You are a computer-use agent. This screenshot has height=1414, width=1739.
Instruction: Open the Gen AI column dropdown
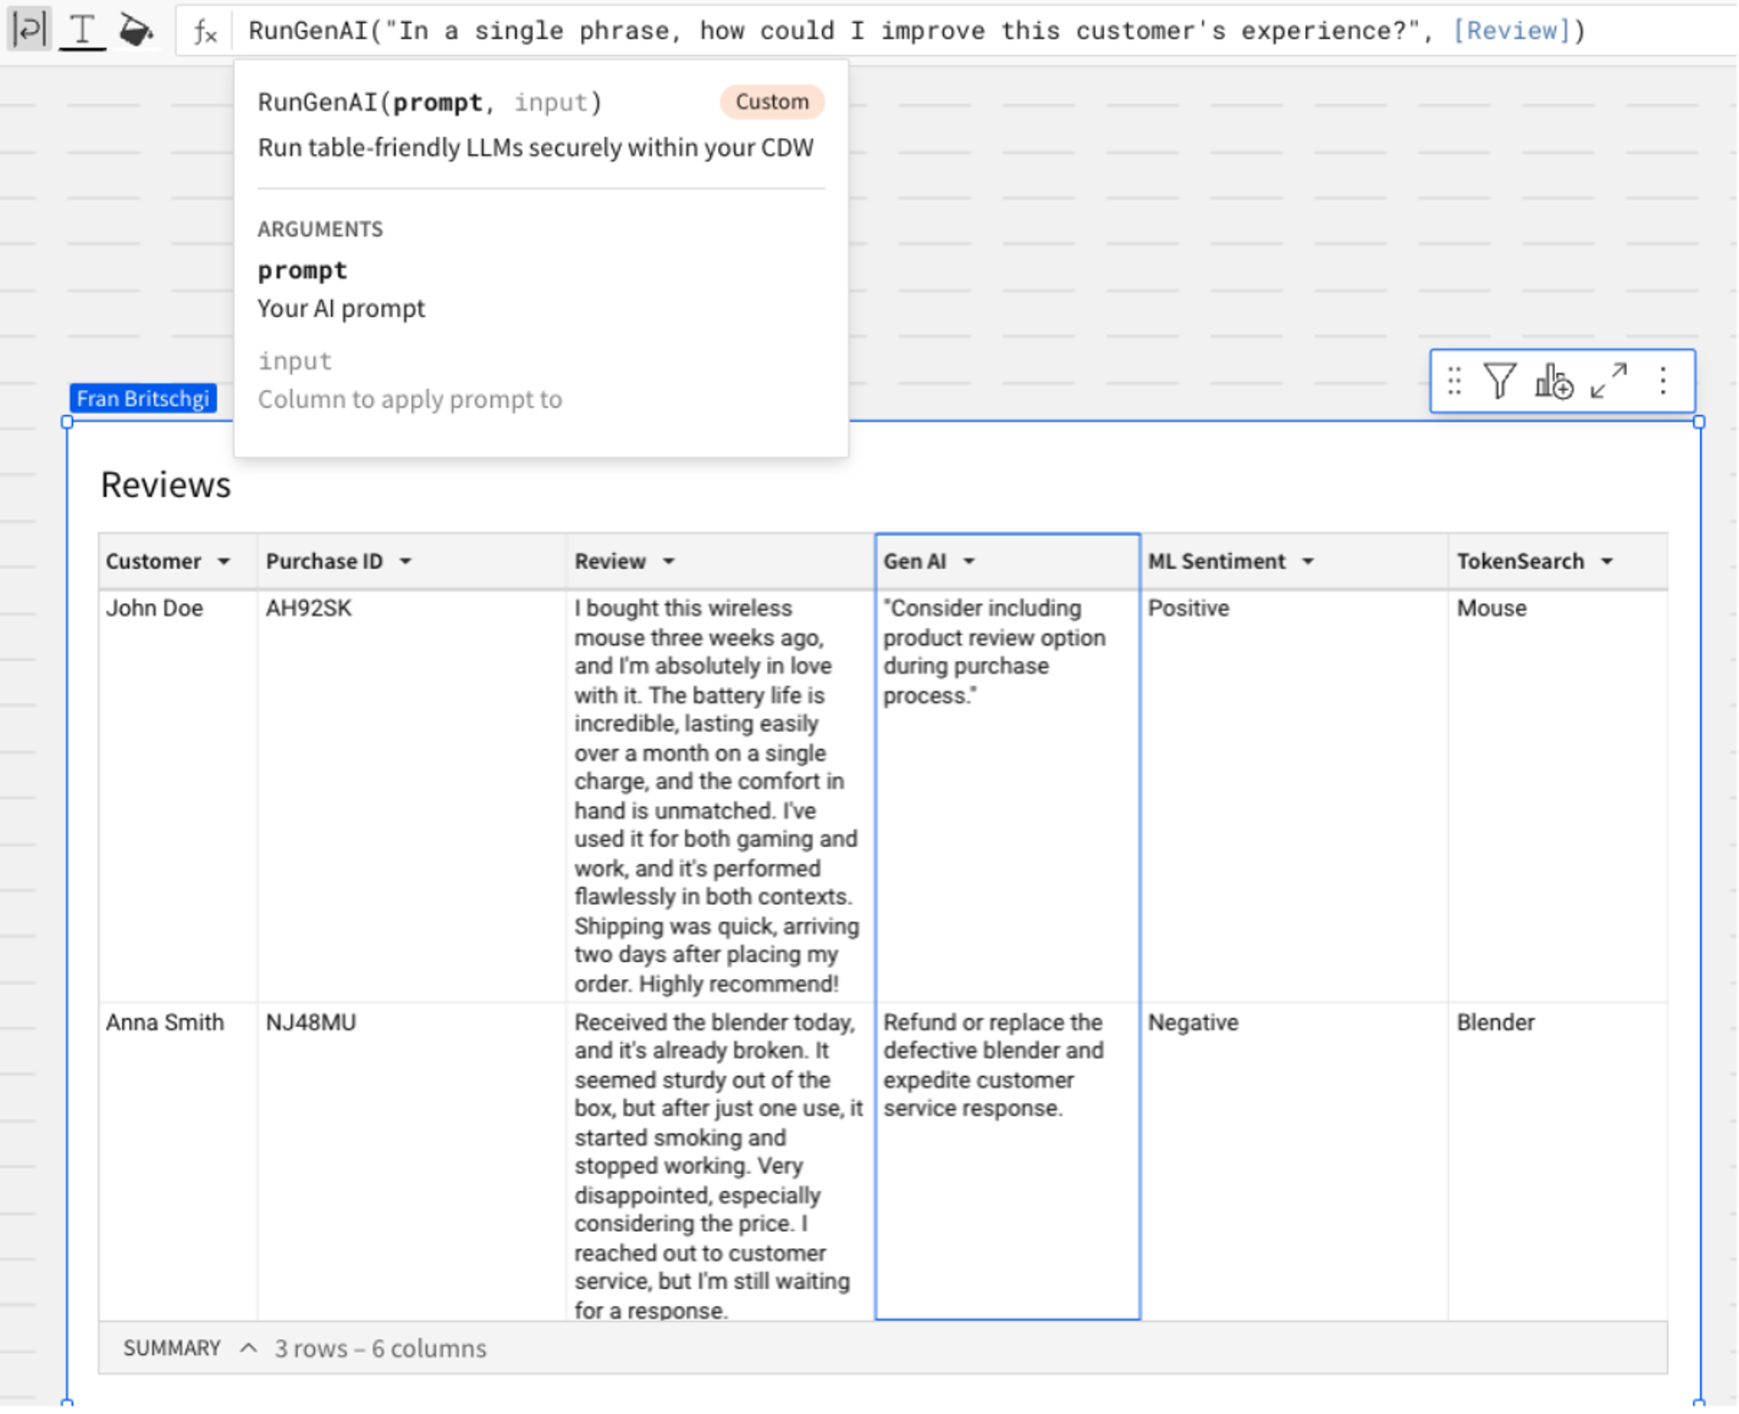(x=969, y=561)
